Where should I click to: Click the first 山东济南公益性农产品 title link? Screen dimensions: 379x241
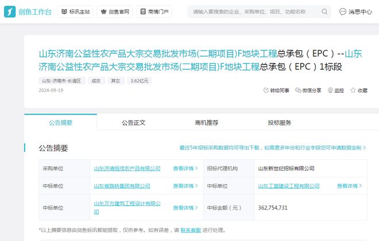pos(158,53)
